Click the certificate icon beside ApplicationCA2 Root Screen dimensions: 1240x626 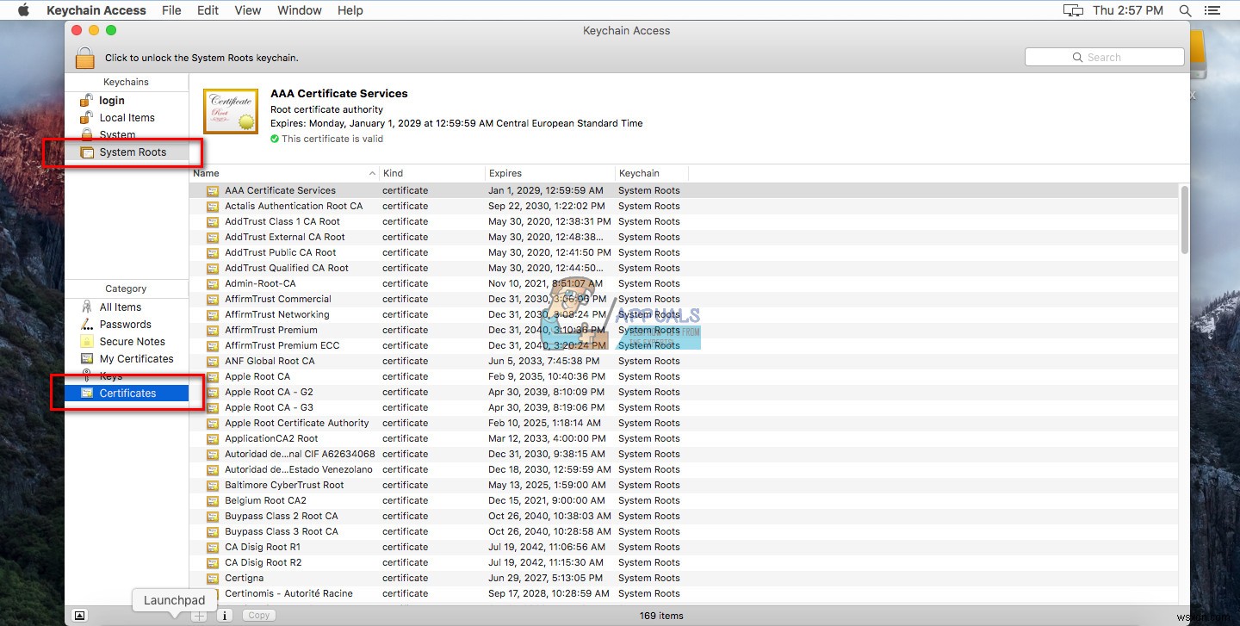(x=213, y=438)
